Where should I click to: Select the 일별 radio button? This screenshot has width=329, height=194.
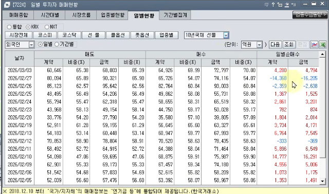tap(40, 44)
